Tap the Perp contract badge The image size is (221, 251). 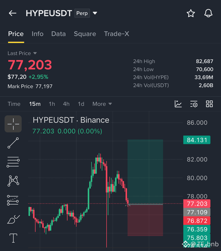82,13
